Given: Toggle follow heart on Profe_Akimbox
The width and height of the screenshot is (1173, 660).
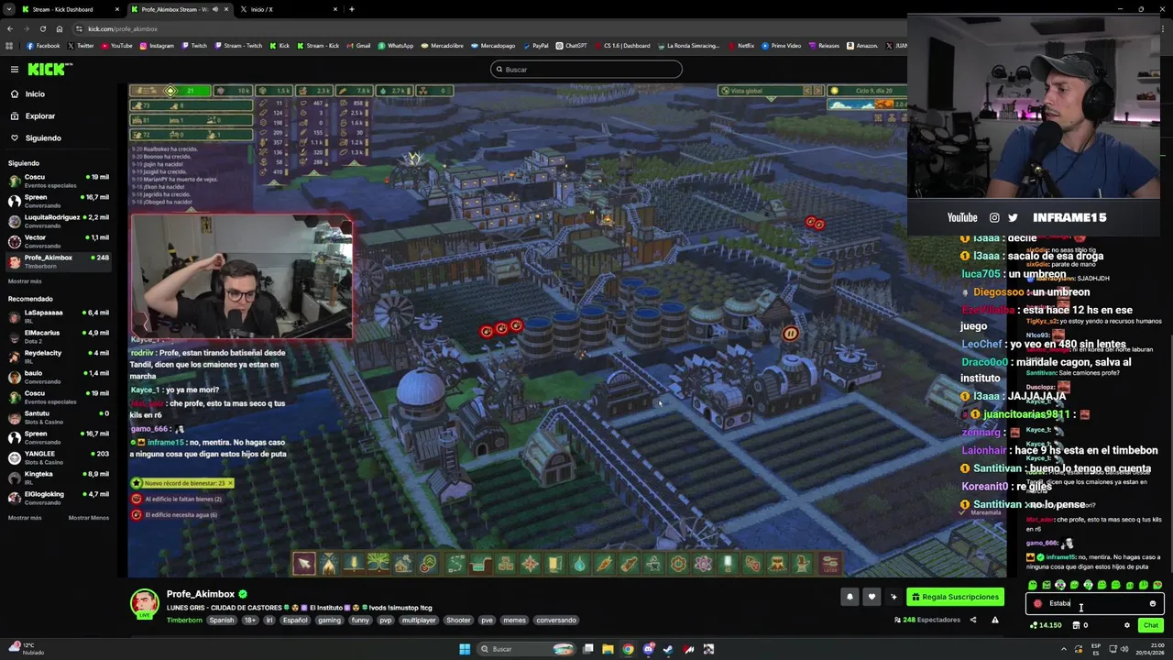Looking at the screenshot, I should click(872, 598).
